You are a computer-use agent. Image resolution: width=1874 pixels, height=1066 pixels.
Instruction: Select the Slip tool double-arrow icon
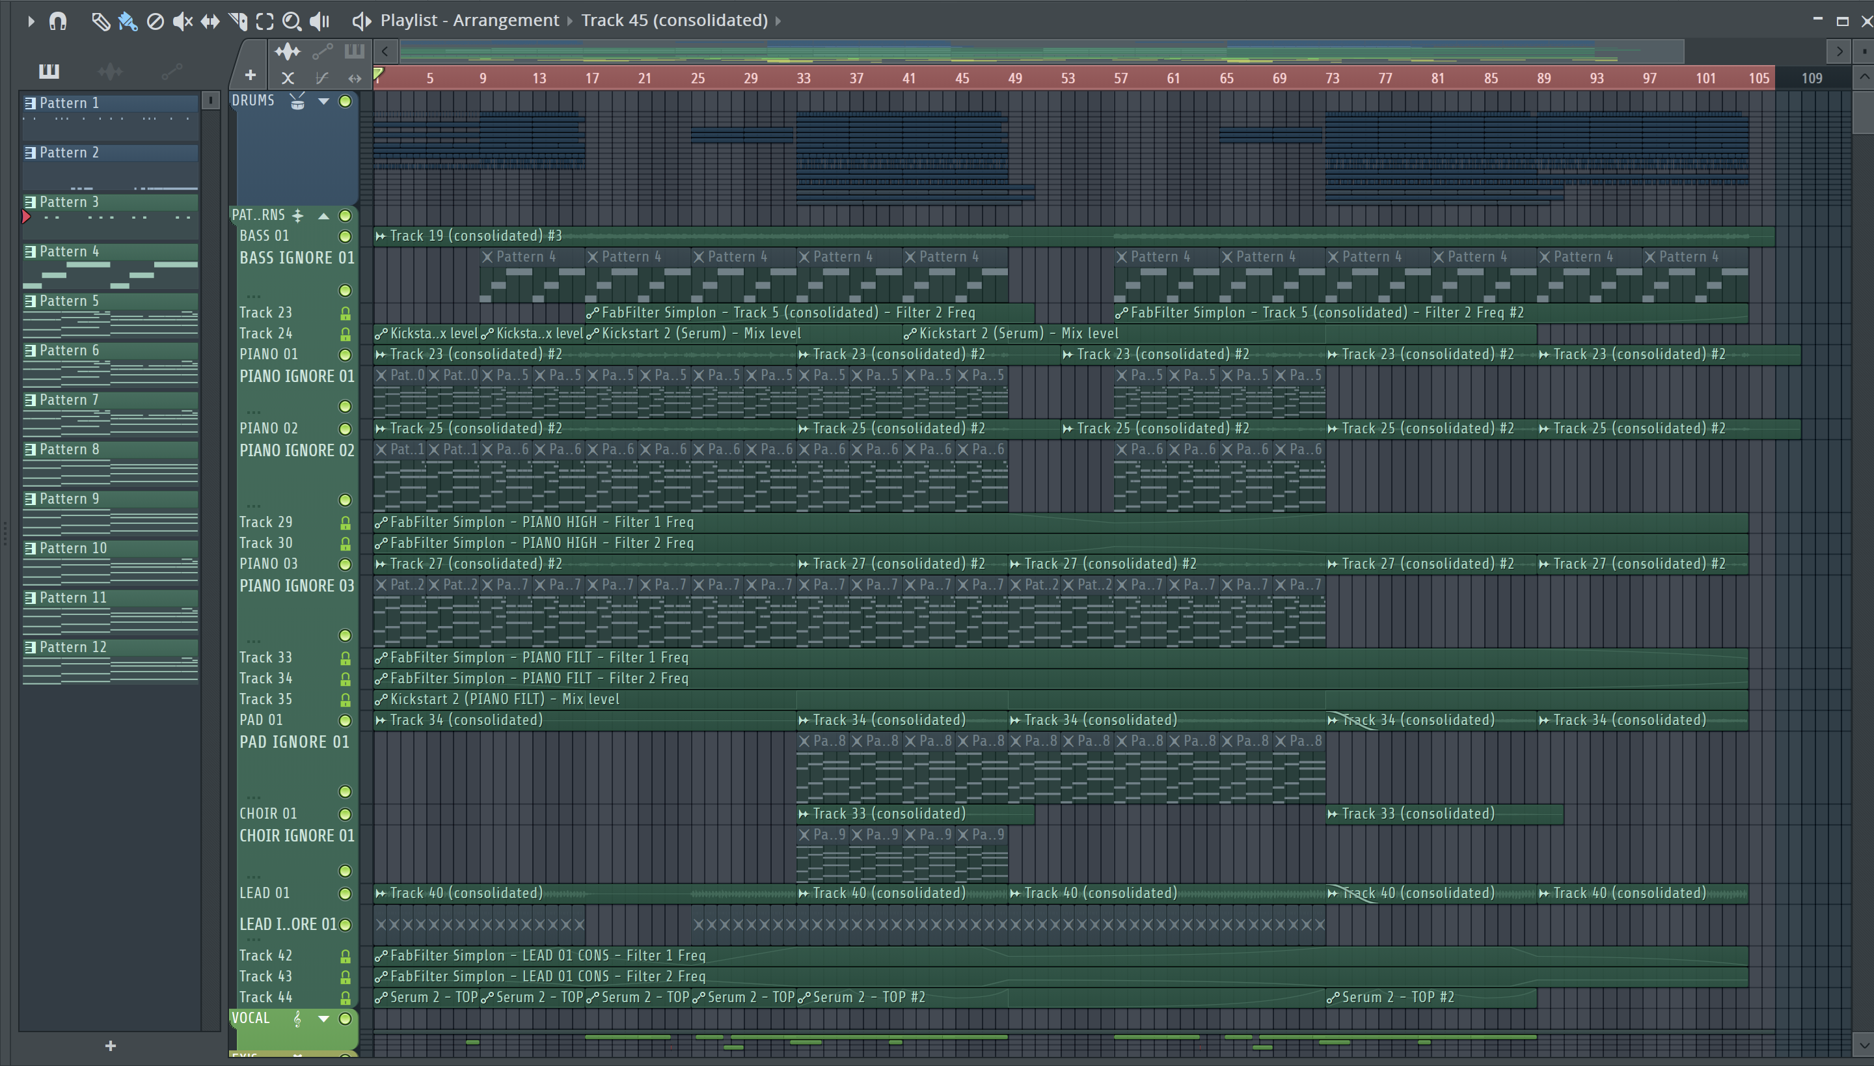(210, 21)
